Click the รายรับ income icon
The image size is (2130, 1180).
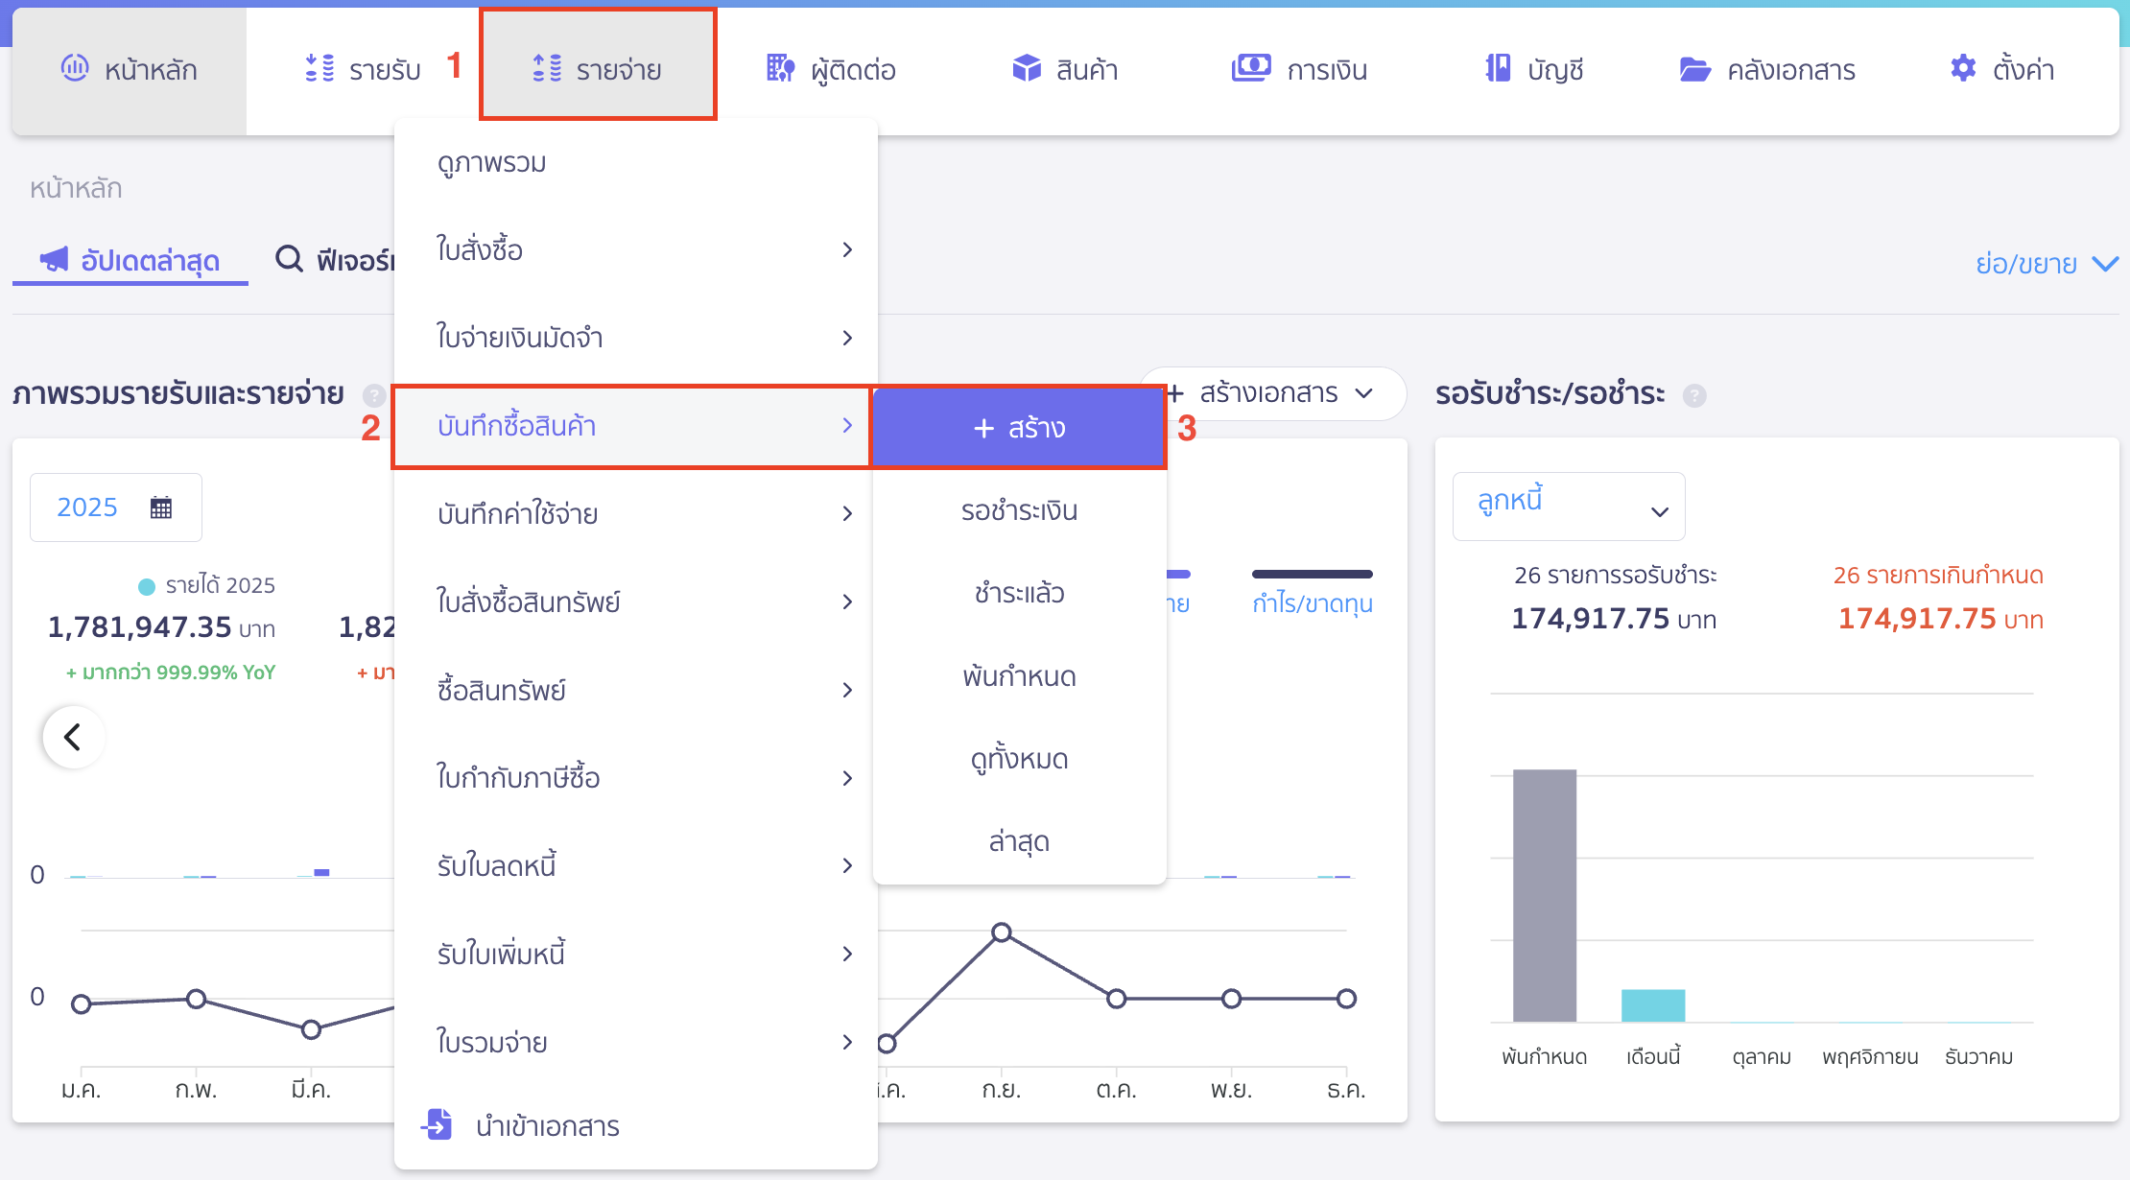(x=319, y=68)
